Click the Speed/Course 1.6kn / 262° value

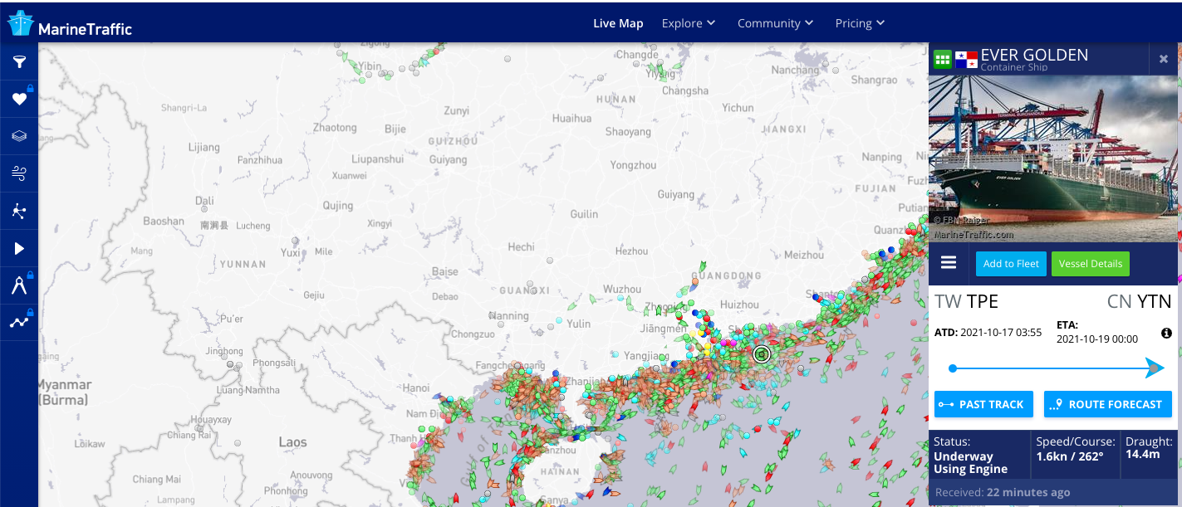pos(1070,456)
